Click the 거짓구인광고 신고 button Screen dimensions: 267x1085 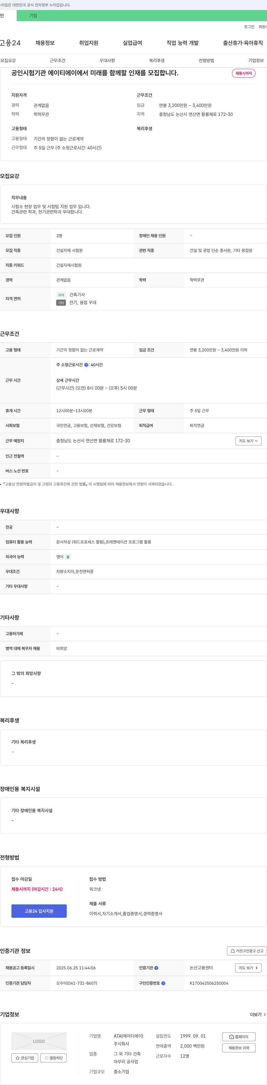[247, 951]
